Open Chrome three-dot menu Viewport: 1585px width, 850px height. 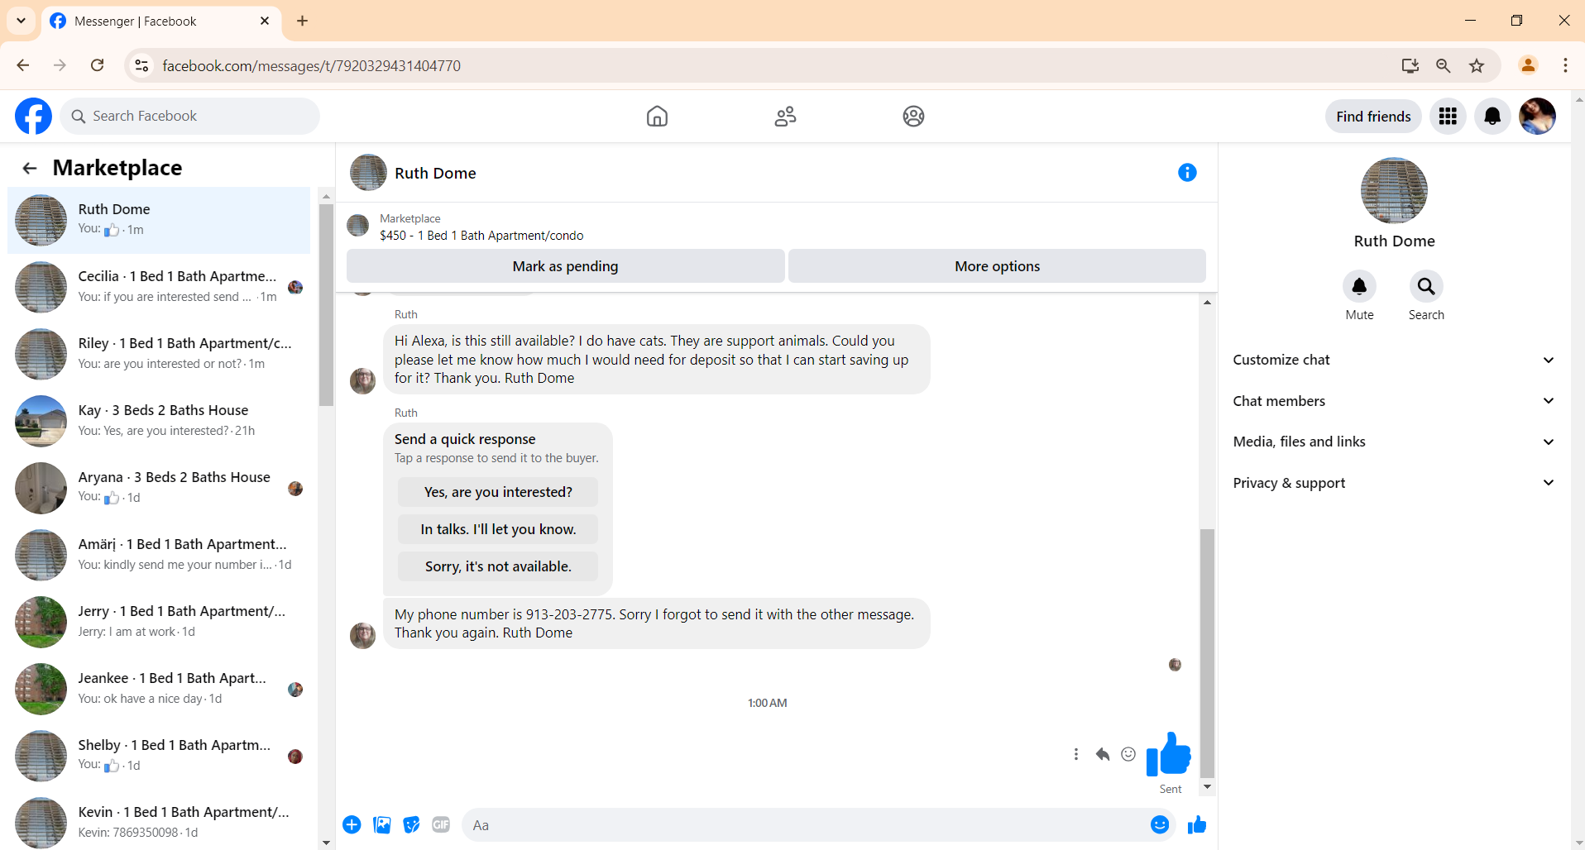1565,65
